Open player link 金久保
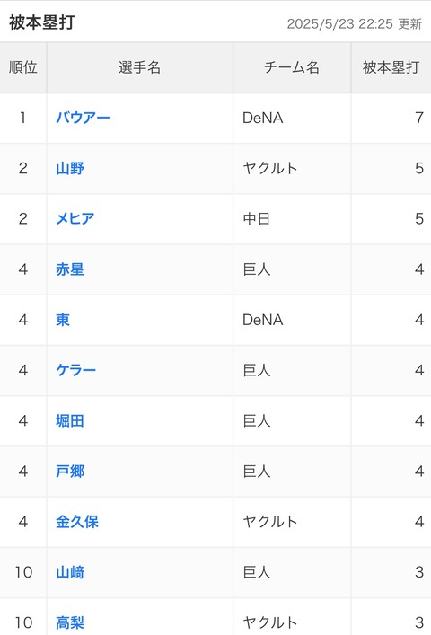 [x=77, y=522]
